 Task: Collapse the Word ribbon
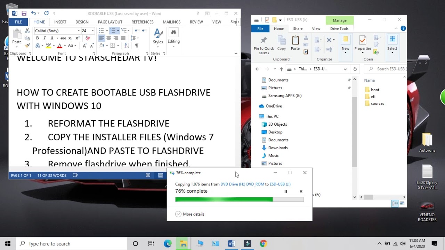236,53
